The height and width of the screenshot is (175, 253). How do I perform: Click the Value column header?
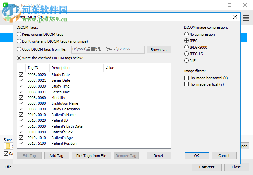[134, 68]
